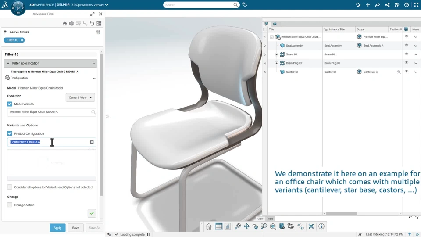This screenshot has width=421, height=237.
Task: Select the zoom fit magnifier tool
Action: [238, 226]
